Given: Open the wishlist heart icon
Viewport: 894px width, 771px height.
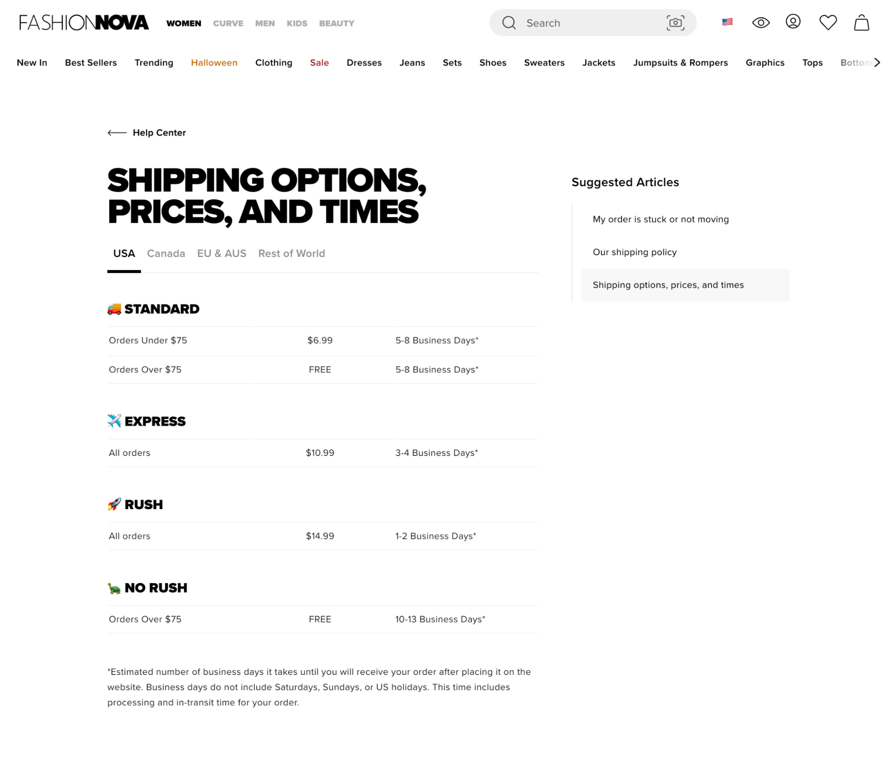Looking at the screenshot, I should click(x=828, y=22).
